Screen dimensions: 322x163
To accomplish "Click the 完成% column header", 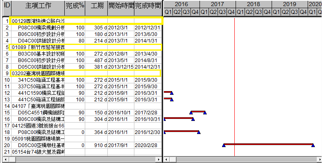I will pyautogui.click(x=75, y=8).
